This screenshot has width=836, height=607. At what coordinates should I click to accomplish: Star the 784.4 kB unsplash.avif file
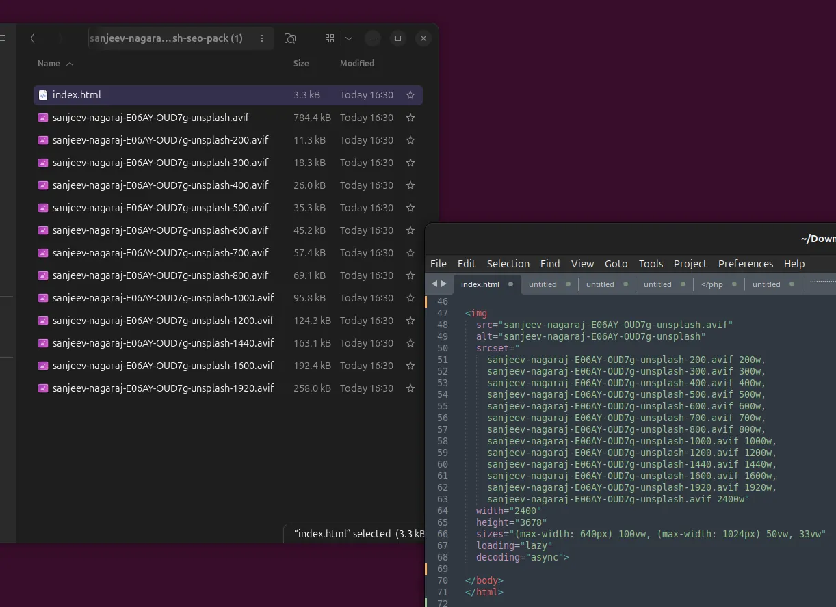click(x=410, y=118)
